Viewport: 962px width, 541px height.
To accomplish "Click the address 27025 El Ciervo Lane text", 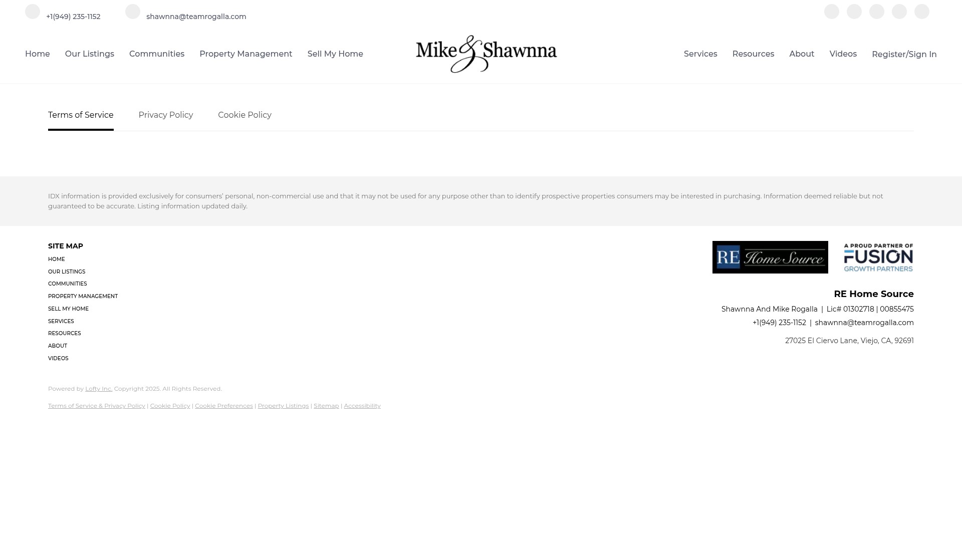I will [849, 341].
